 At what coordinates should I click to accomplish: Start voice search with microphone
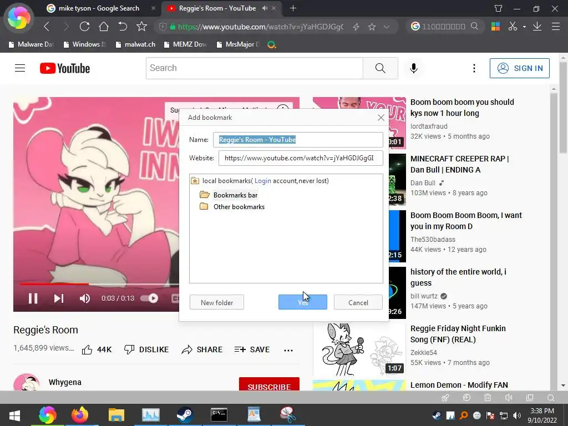(414, 68)
